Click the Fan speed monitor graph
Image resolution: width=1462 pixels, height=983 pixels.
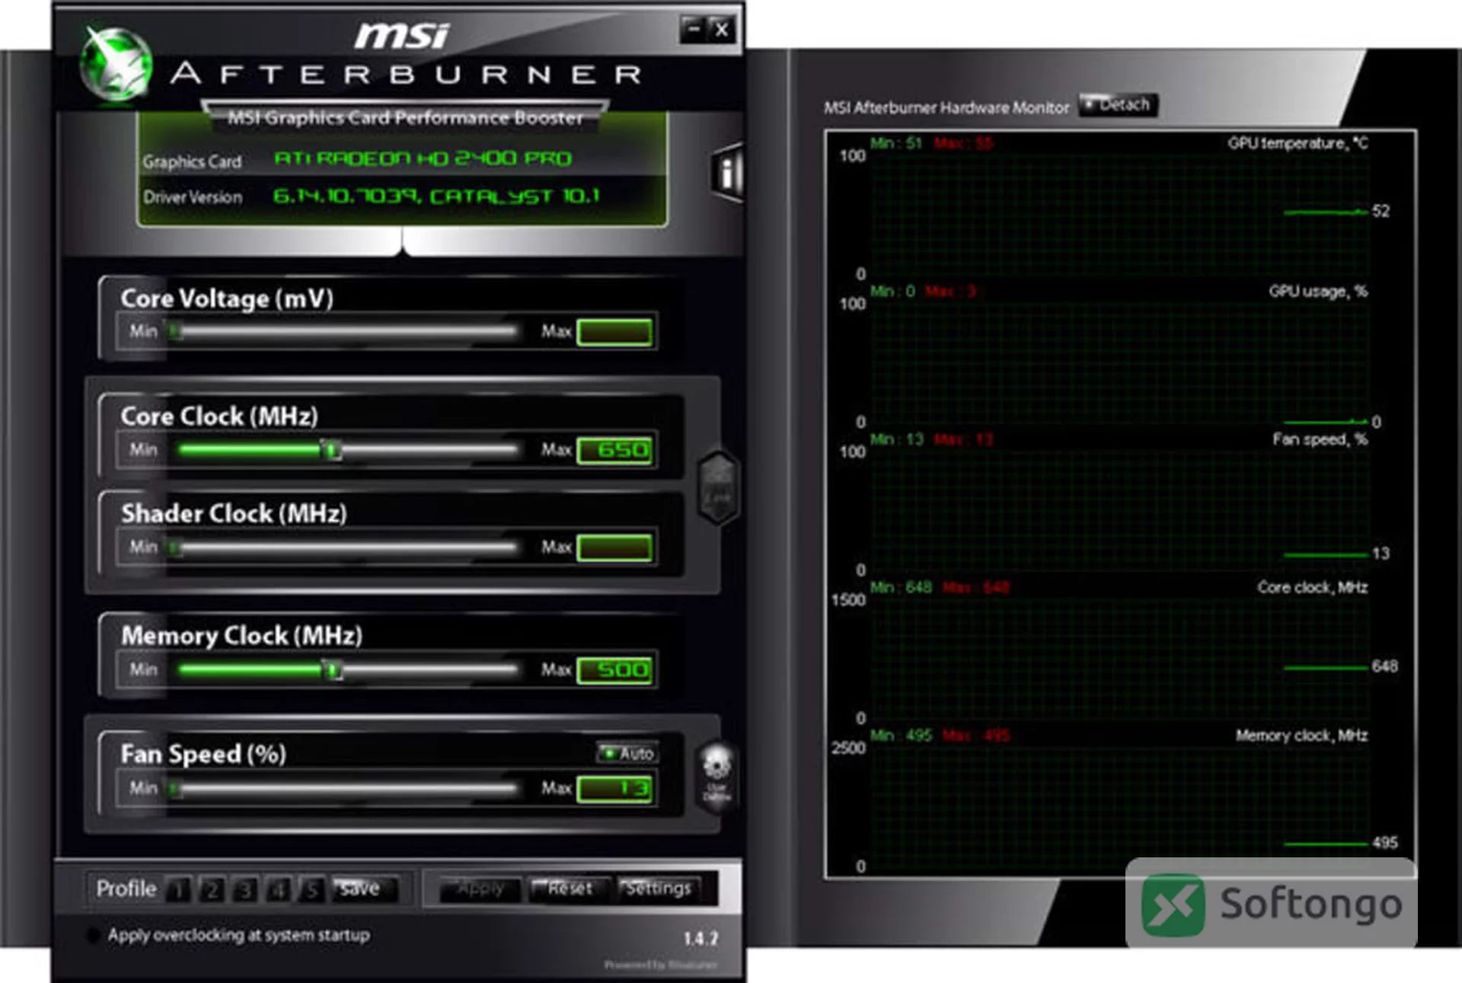pos(1119,509)
